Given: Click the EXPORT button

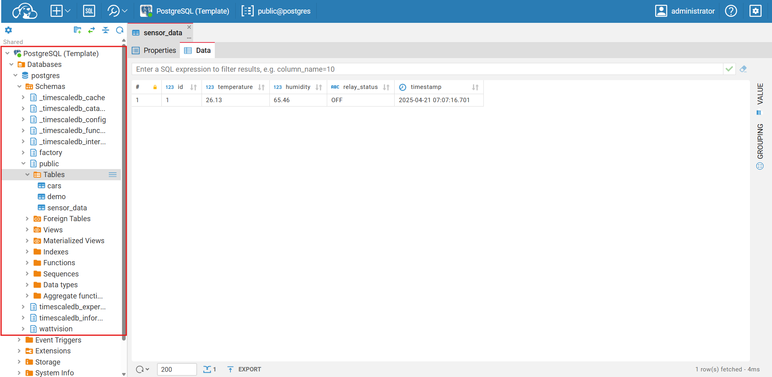Looking at the screenshot, I should (244, 369).
